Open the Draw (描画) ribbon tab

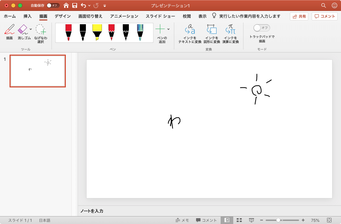[43, 16]
